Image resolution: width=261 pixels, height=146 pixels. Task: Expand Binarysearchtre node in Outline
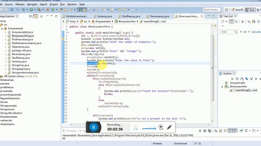point(222,86)
